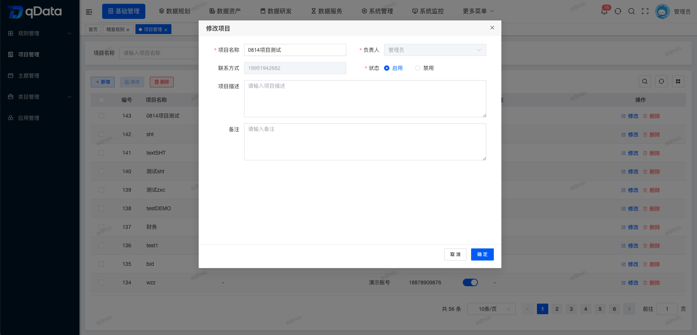Toggle fullscreen mode icon in header
Viewport: 697px width, 335px height.
645,11
